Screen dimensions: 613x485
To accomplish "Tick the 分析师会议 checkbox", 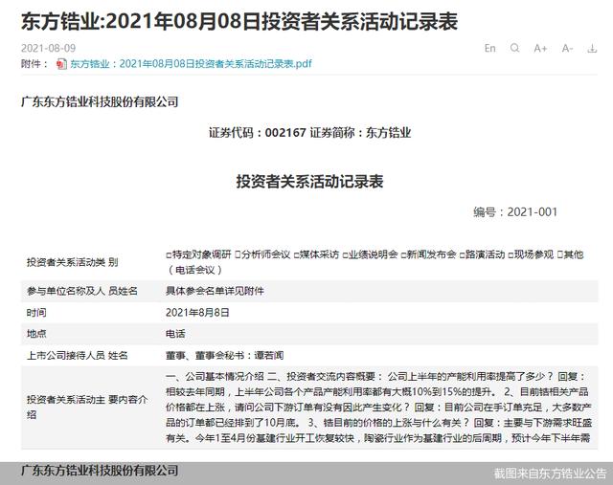I will [x=238, y=255].
